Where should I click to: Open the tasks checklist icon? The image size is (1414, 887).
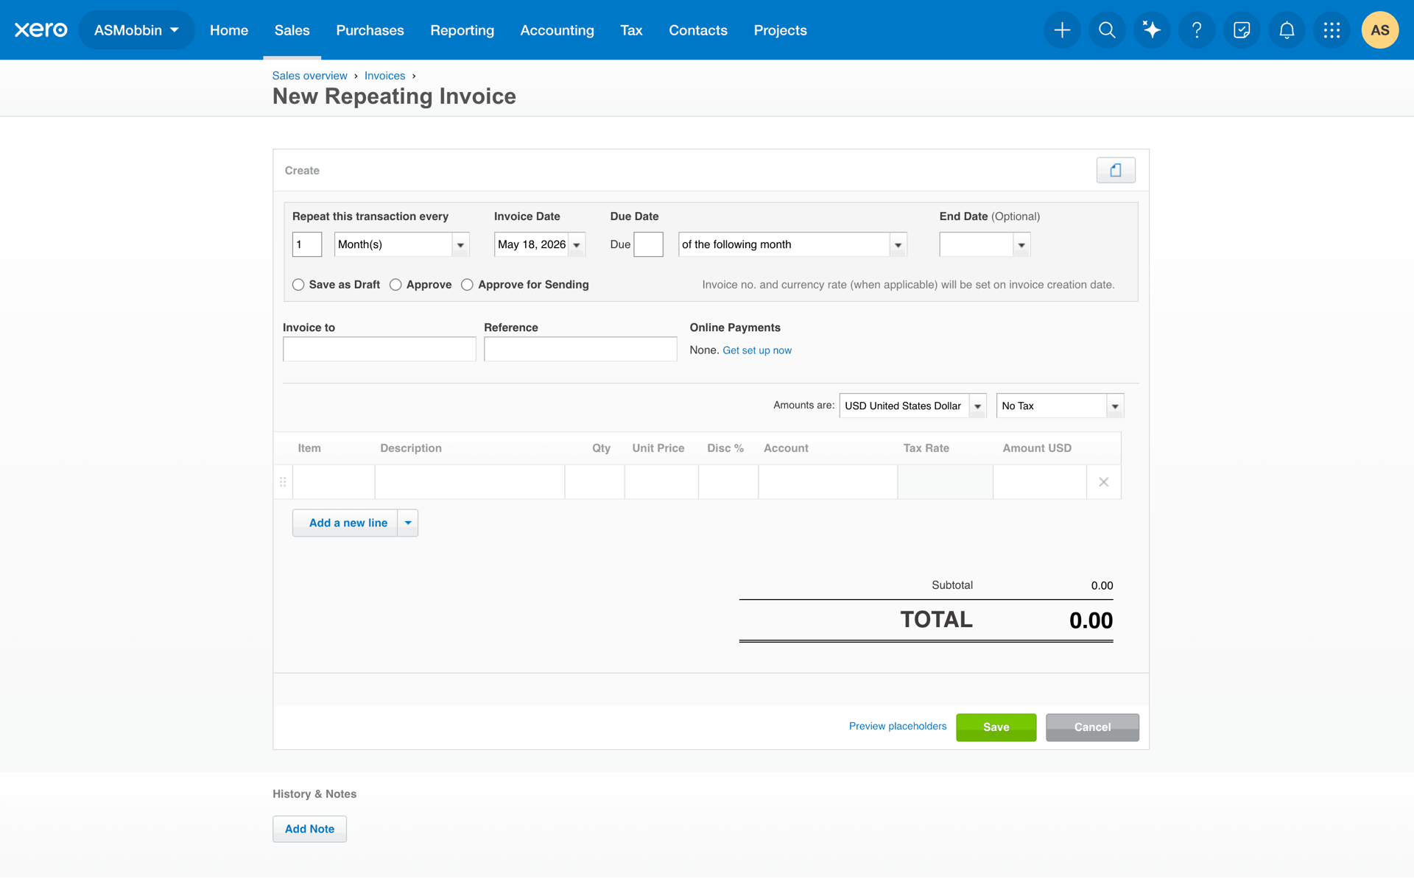click(1242, 30)
